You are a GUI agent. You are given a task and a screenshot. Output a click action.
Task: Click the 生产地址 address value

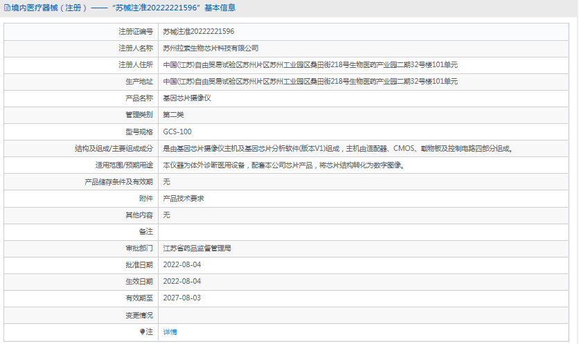(310, 81)
